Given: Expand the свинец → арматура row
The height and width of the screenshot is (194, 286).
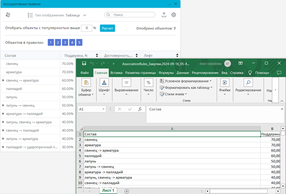Looking at the screenshot, I should [3, 81].
